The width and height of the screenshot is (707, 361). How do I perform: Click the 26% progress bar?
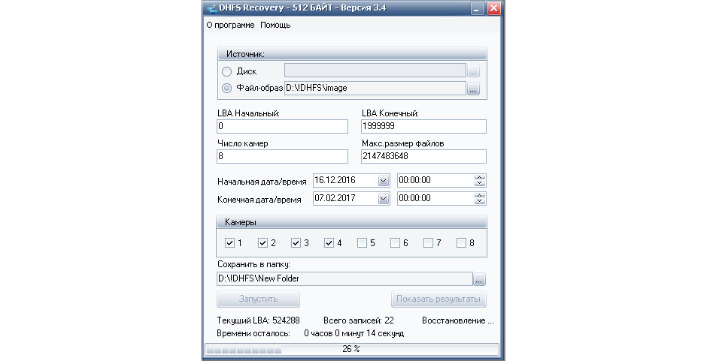pos(351,349)
